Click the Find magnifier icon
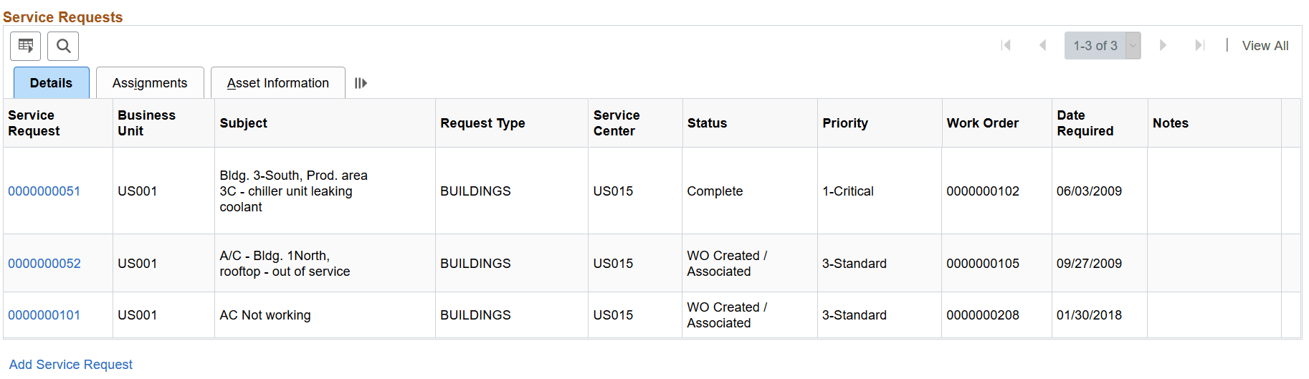Screen dimensions: 1309x379 coord(63,46)
